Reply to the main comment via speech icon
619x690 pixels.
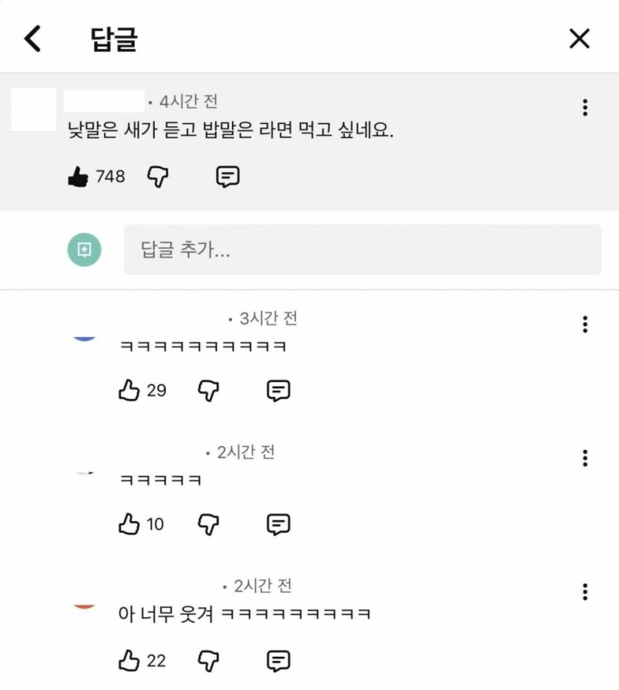228,177
